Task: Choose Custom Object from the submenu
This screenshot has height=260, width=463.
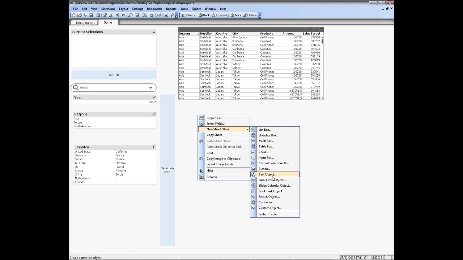Action: [x=275, y=208]
